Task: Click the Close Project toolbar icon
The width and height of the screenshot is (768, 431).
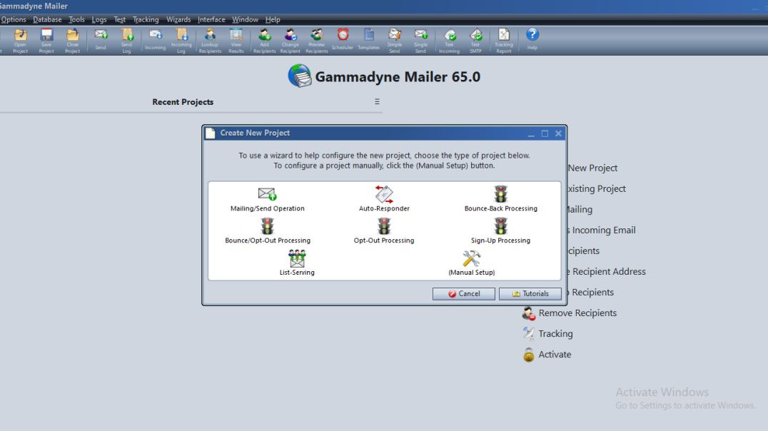Action: click(73, 40)
